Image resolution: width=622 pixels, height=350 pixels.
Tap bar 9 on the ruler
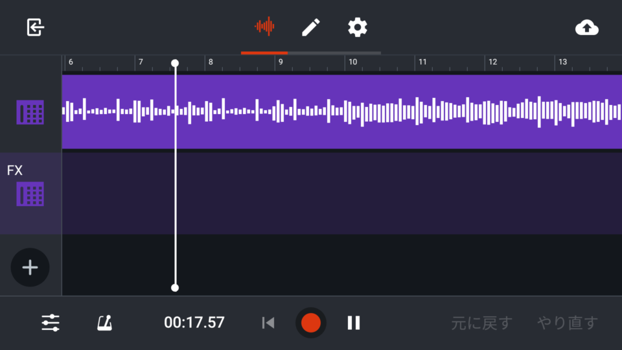[x=281, y=62]
